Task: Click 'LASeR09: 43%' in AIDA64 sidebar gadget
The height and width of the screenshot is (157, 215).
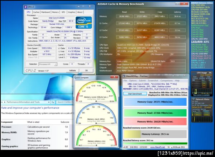Action: click(x=200, y=42)
